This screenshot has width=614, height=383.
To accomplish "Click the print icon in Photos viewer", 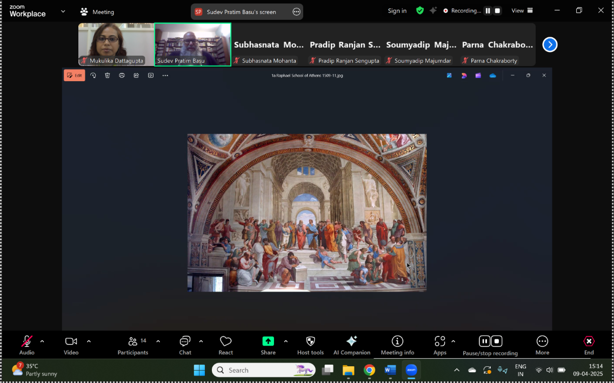I will tap(122, 75).
